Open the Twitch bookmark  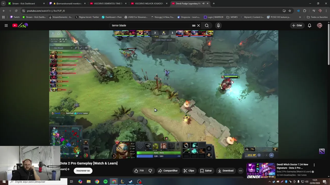coord(15,17)
